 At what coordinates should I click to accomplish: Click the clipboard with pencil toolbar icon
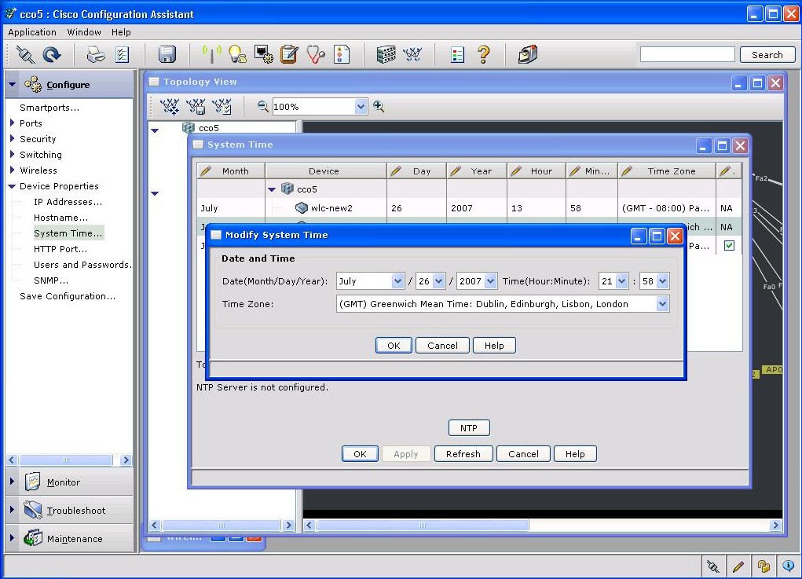tap(289, 54)
